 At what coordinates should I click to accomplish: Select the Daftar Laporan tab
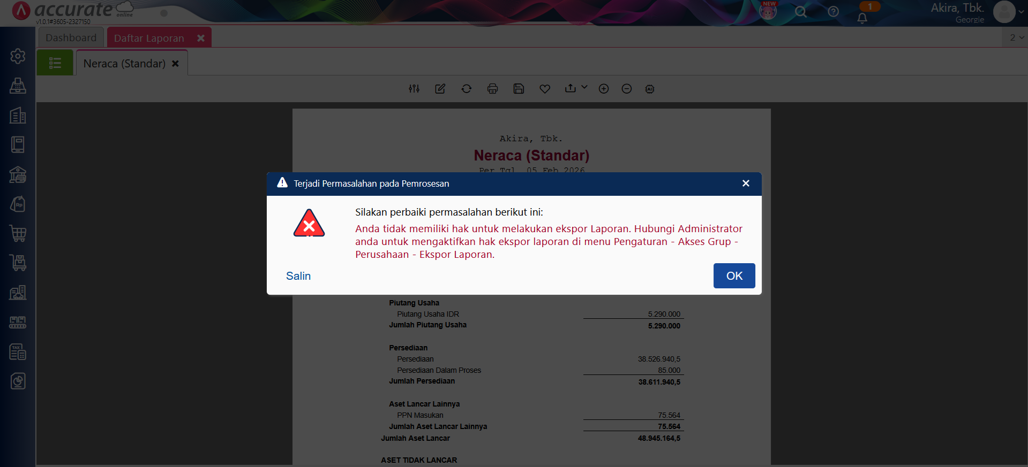coord(149,38)
